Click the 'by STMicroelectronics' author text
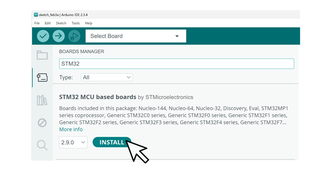 click(x=166, y=97)
